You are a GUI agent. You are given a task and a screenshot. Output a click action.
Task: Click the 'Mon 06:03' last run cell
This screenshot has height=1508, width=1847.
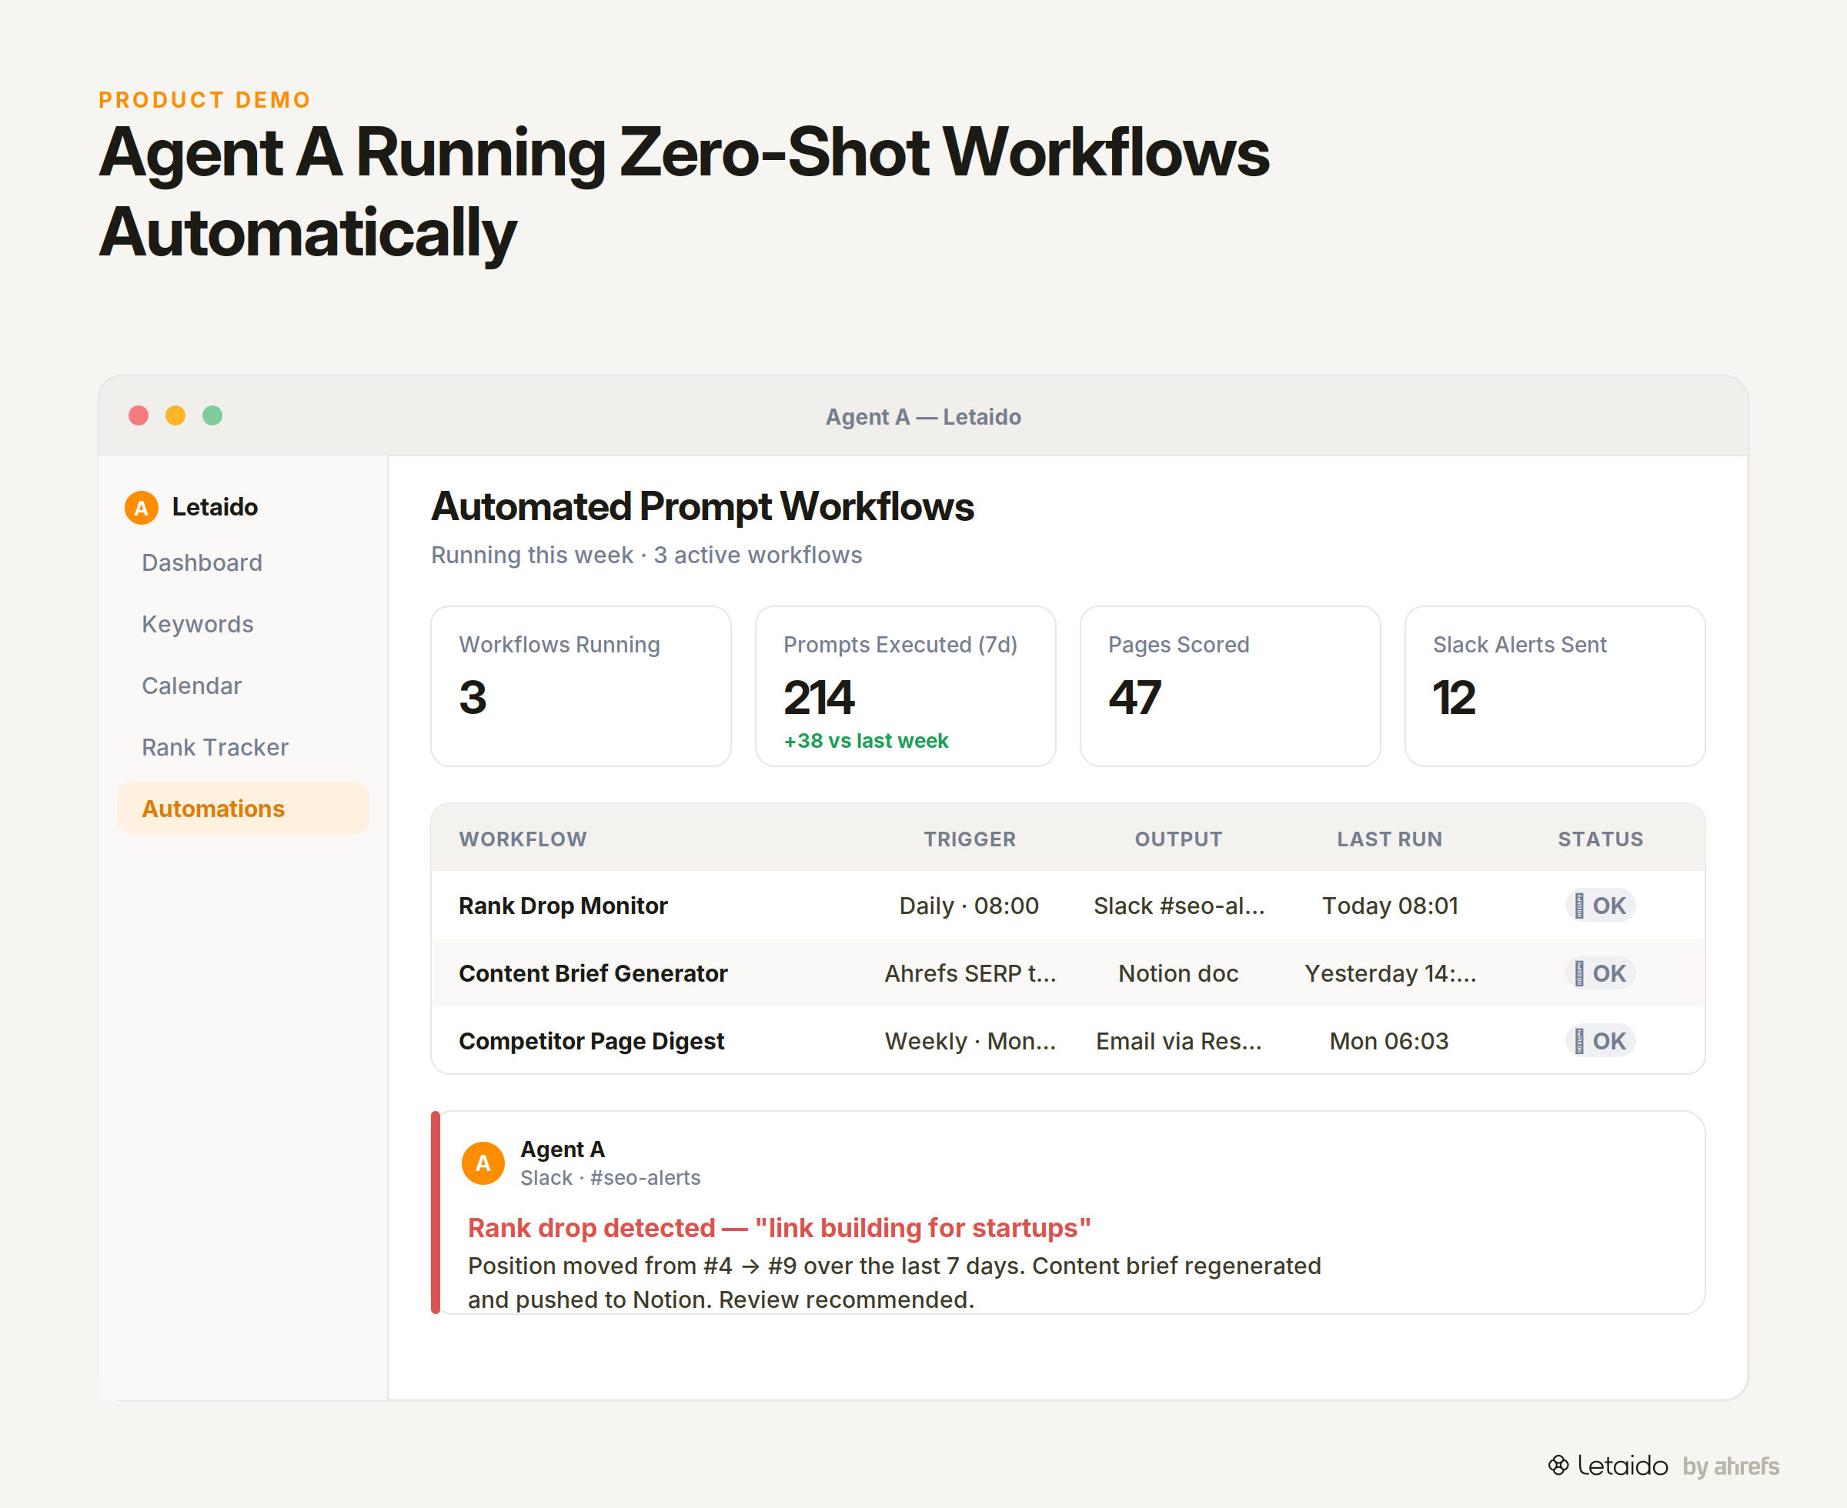pyautogui.click(x=1389, y=1042)
